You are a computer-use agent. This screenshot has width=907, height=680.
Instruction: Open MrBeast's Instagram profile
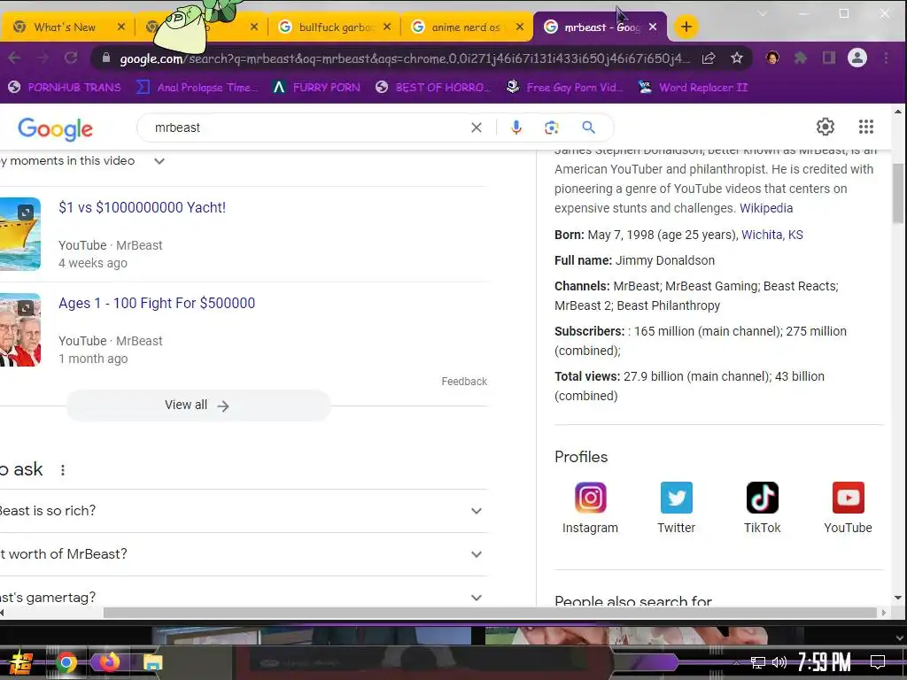tap(590, 507)
